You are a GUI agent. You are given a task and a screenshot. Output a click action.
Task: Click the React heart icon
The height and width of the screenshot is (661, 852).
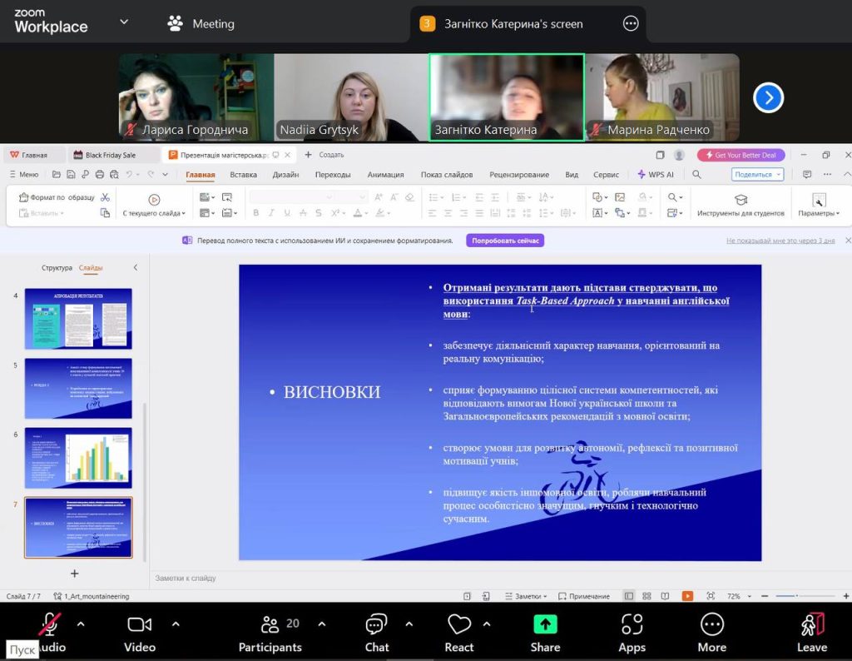[x=458, y=624]
